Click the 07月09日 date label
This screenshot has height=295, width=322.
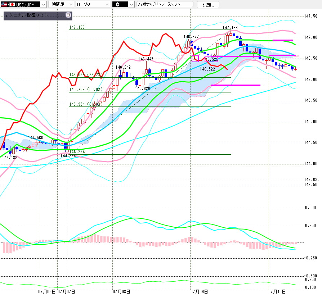coord(199,292)
